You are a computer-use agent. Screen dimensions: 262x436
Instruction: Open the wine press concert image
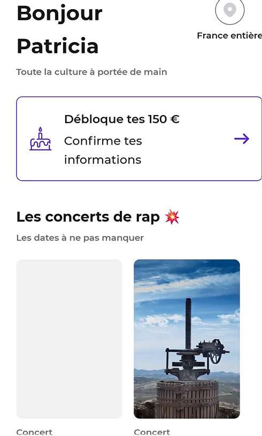coord(187,339)
